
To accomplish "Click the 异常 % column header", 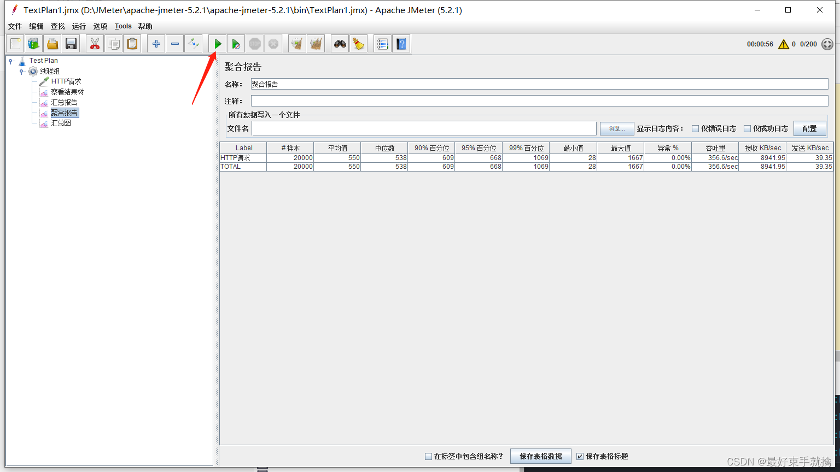I will point(668,148).
